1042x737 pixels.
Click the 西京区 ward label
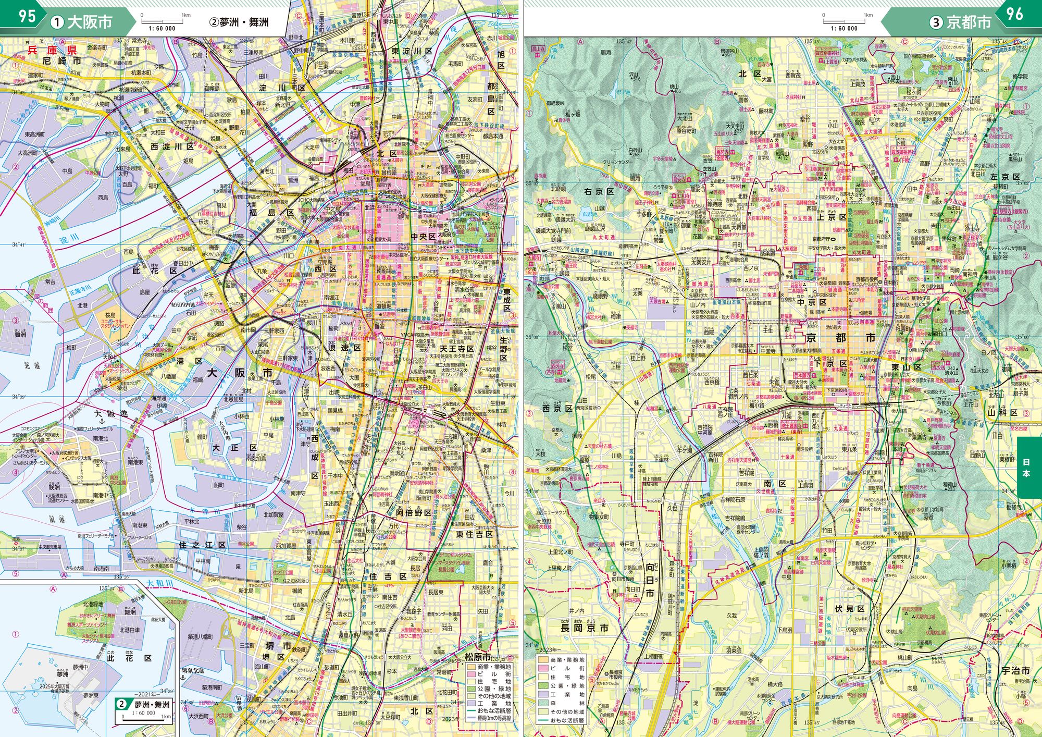point(557,409)
